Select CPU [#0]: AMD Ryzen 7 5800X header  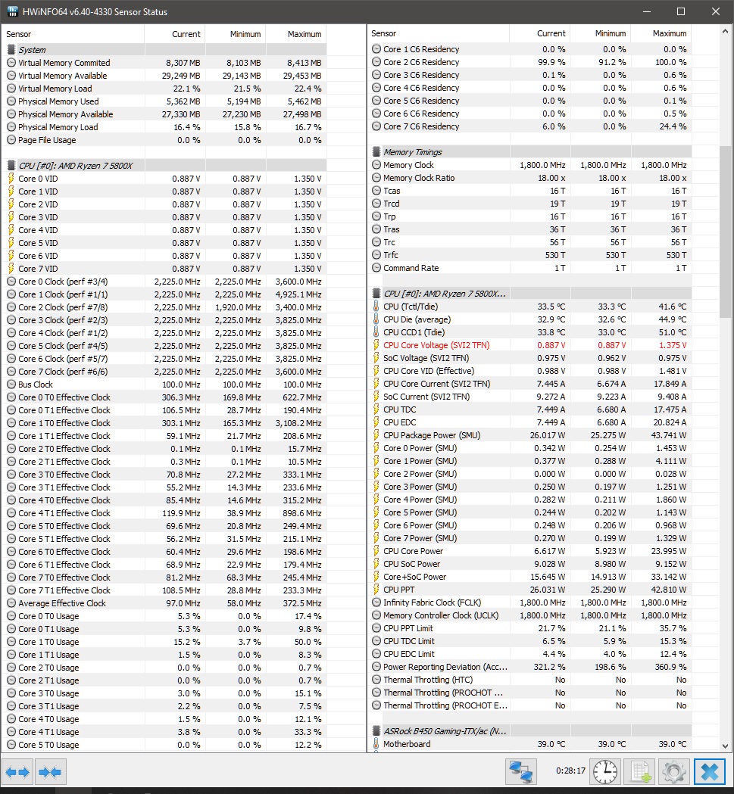164,166
